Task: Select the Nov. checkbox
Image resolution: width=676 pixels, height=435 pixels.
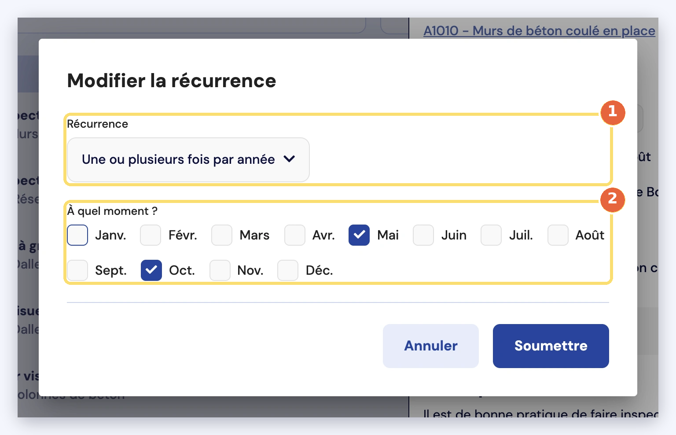Action: (220, 270)
